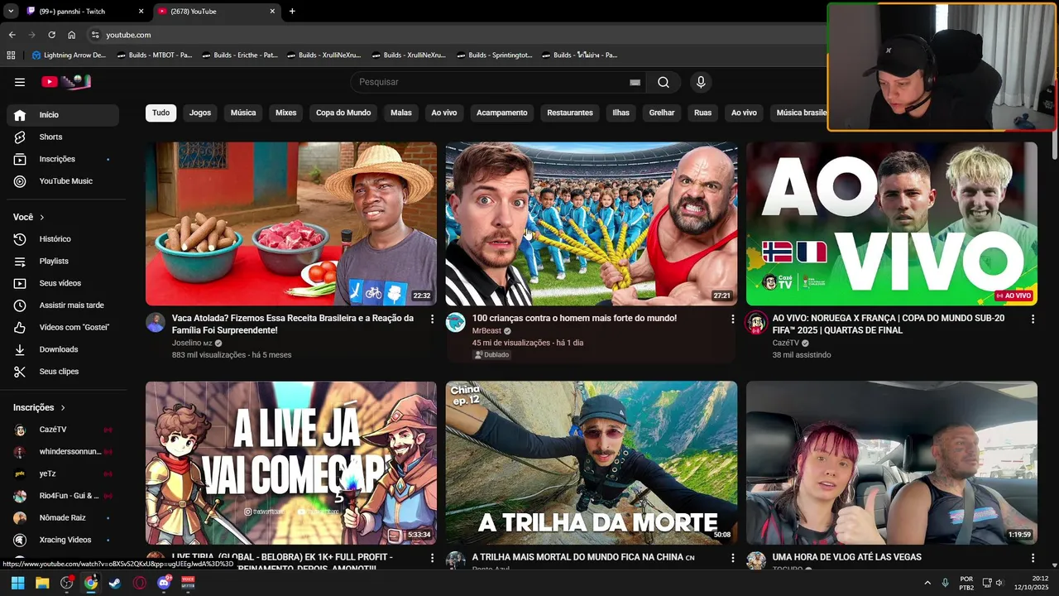Show hidden system tray icons
This screenshot has width=1059, height=596.
click(x=927, y=583)
